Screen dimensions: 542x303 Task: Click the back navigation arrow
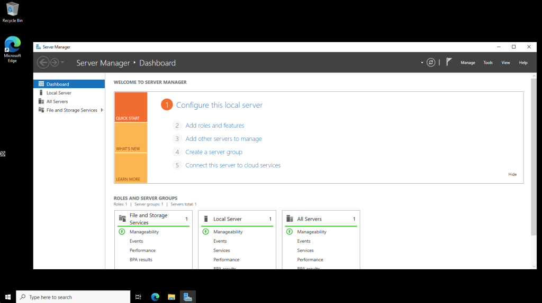(43, 62)
